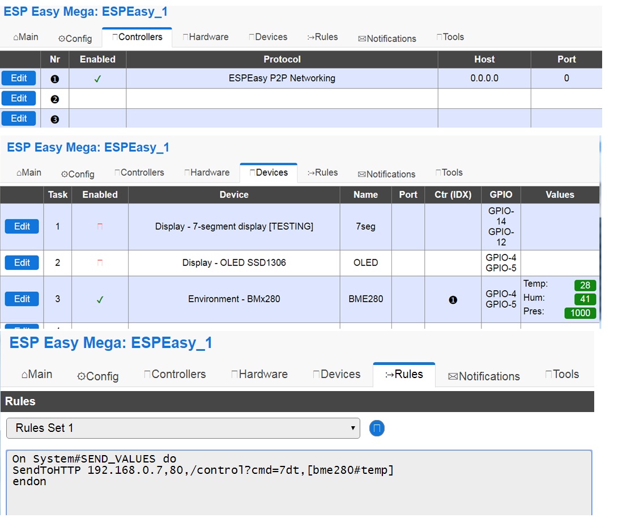Click the red disabled mark for the OLED device
This screenshot has width=618, height=522.
pyautogui.click(x=100, y=262)
